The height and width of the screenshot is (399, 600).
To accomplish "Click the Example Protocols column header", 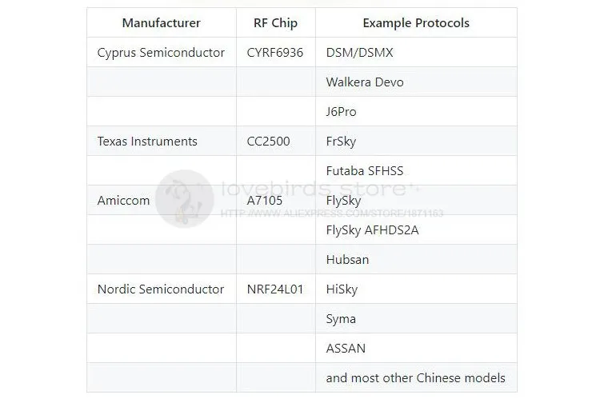I will pos(416,22).
